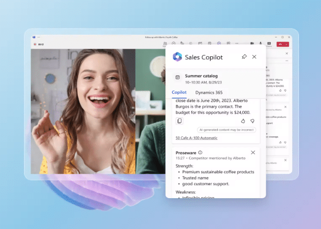321x229 pixels.
Task: Click the 'Strength:' heading
Action: click(185, 166)
